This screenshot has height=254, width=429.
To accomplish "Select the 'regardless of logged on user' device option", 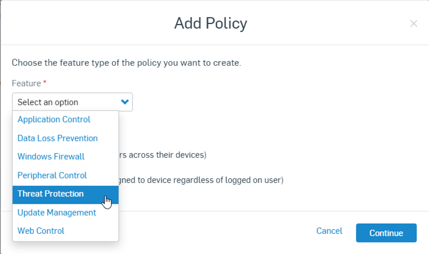I will click(201, 180).
